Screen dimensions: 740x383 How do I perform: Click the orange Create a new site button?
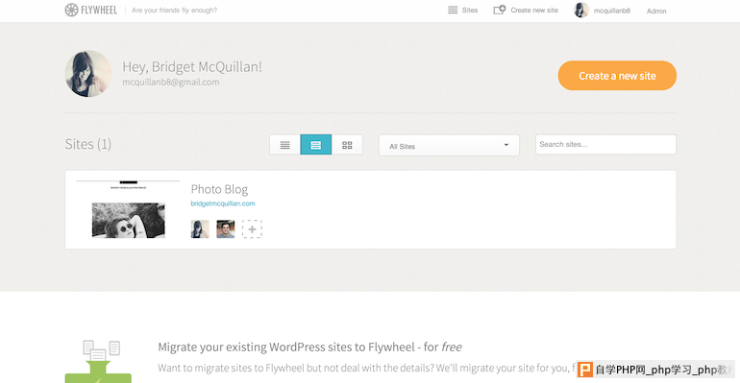pos(617,76)
